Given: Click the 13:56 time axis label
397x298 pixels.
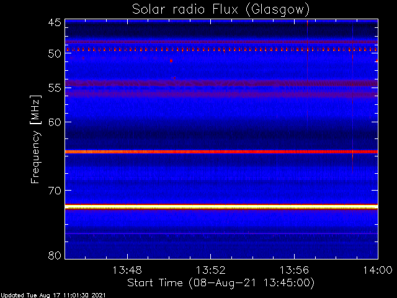Looking at the screenshot, I should pyautogui.click(x=294, y=270).
